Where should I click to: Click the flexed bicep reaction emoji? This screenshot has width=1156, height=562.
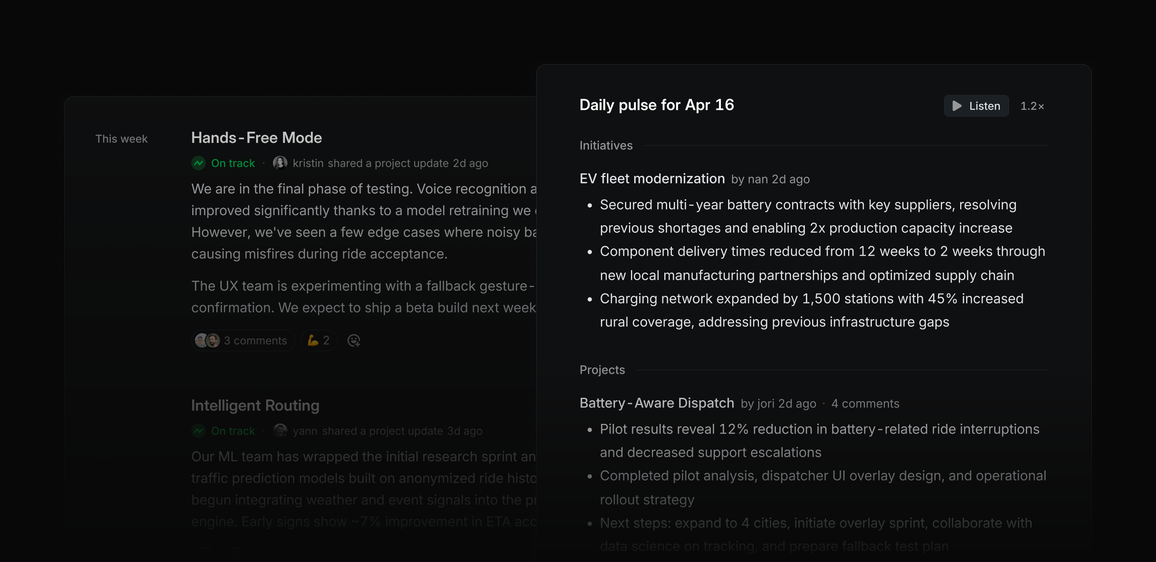tap(314, 340)
